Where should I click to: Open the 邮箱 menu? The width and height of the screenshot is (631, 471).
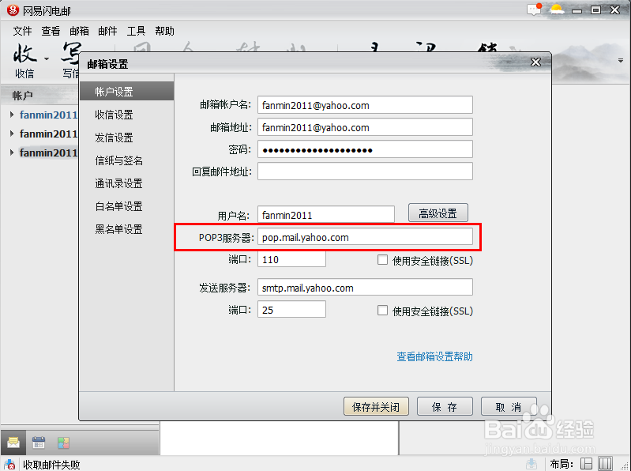pyautogui.click(x=79, y=31)
